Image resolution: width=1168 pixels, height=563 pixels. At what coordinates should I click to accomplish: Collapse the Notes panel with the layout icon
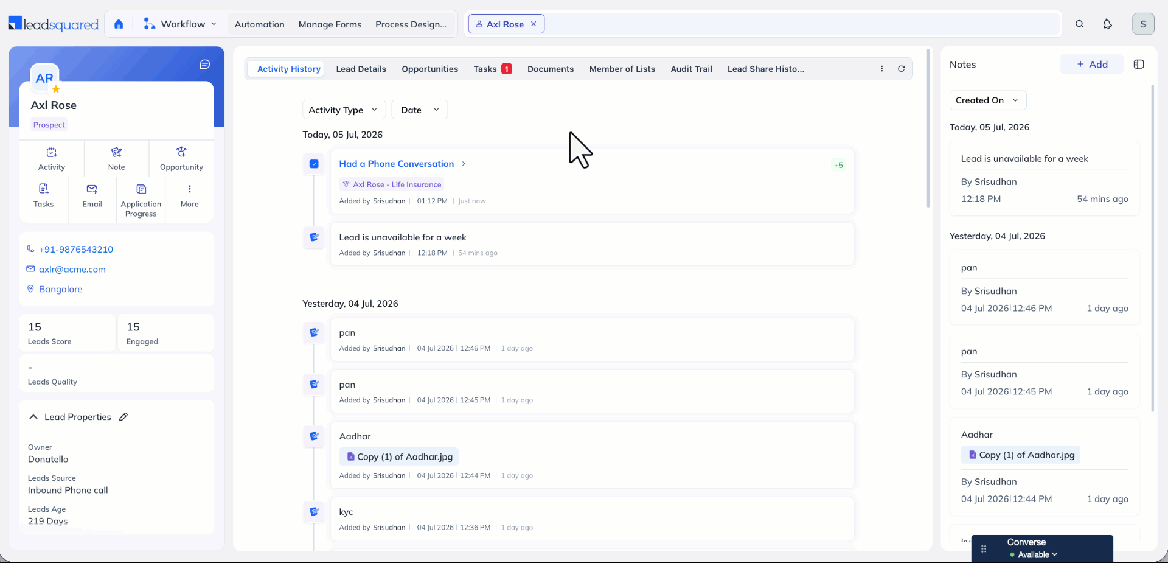(1139, 65)
